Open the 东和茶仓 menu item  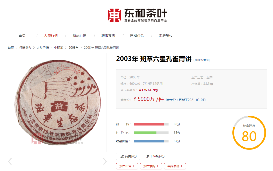[x=137, y=35]
